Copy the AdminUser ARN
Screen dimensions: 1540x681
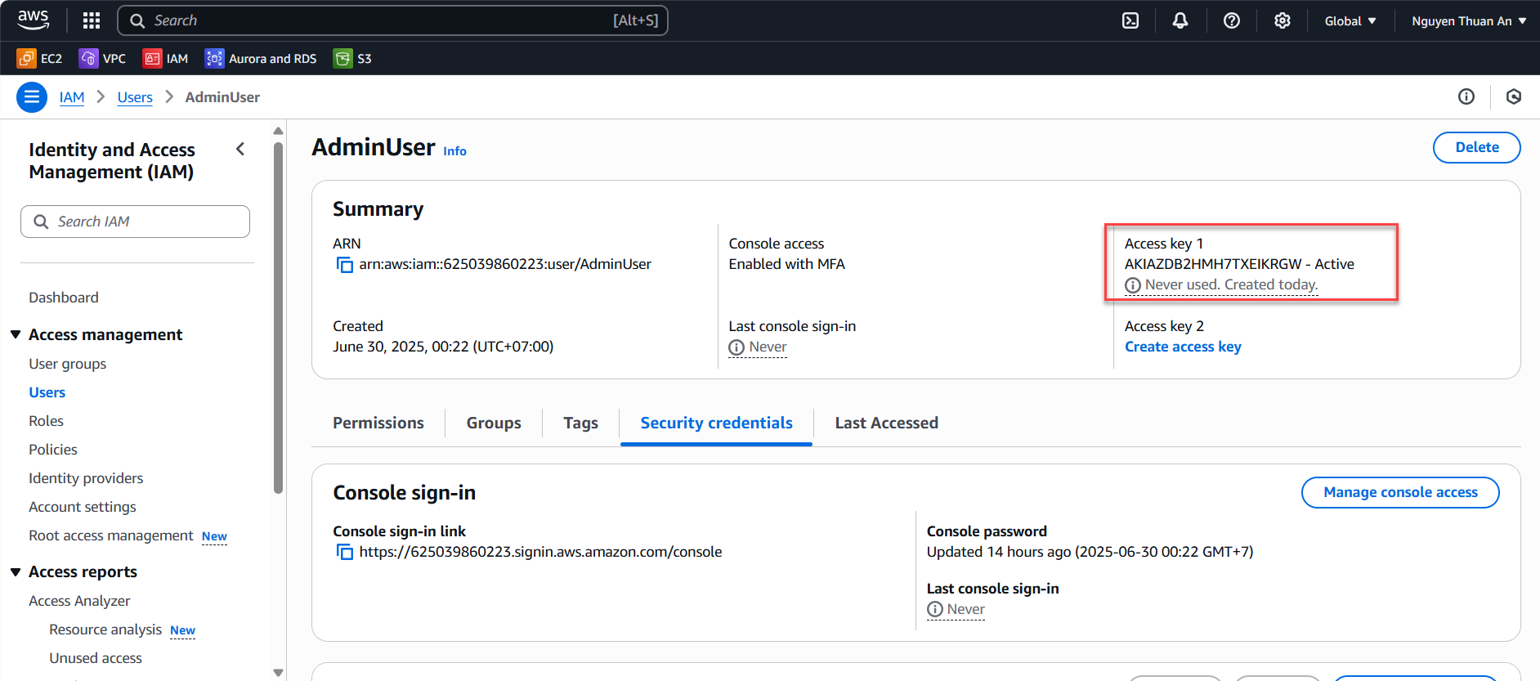(x=345, y=265)
